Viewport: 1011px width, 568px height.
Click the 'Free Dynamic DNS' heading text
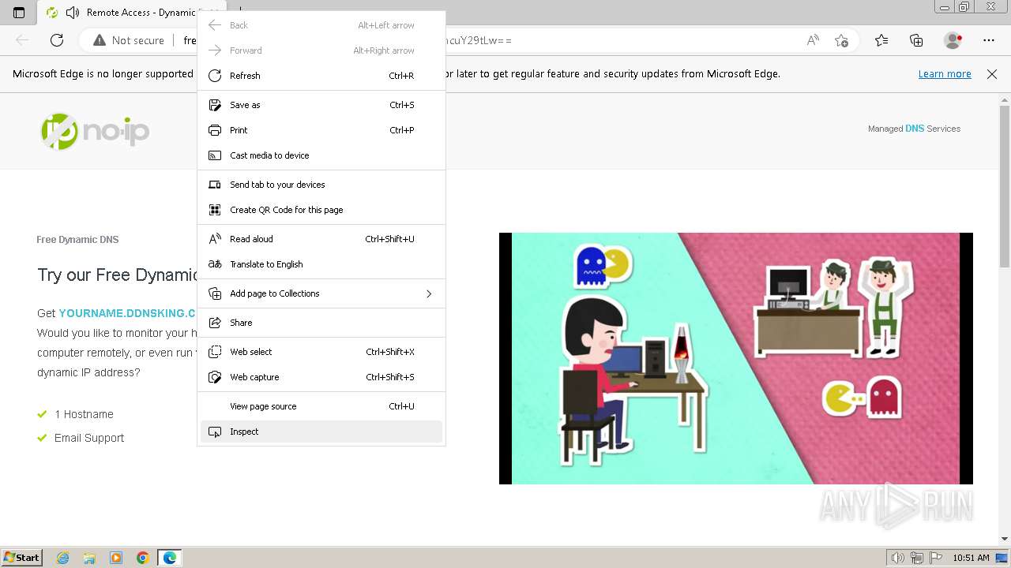[x=77, y=240]
